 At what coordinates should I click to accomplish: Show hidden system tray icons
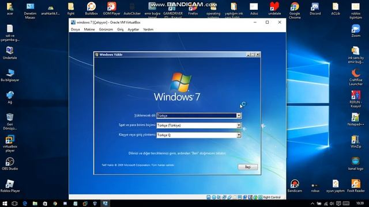pyautogui.click(x=312, y=203)
